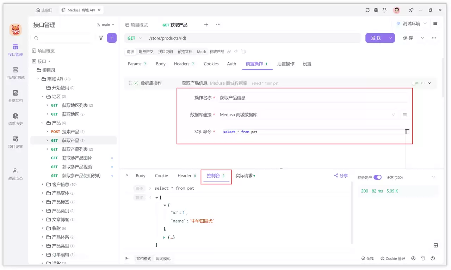Viewport: 451px width, 270px height.
Task: Open hamburger menu beside 测试环境
Action: coord(435,24)
